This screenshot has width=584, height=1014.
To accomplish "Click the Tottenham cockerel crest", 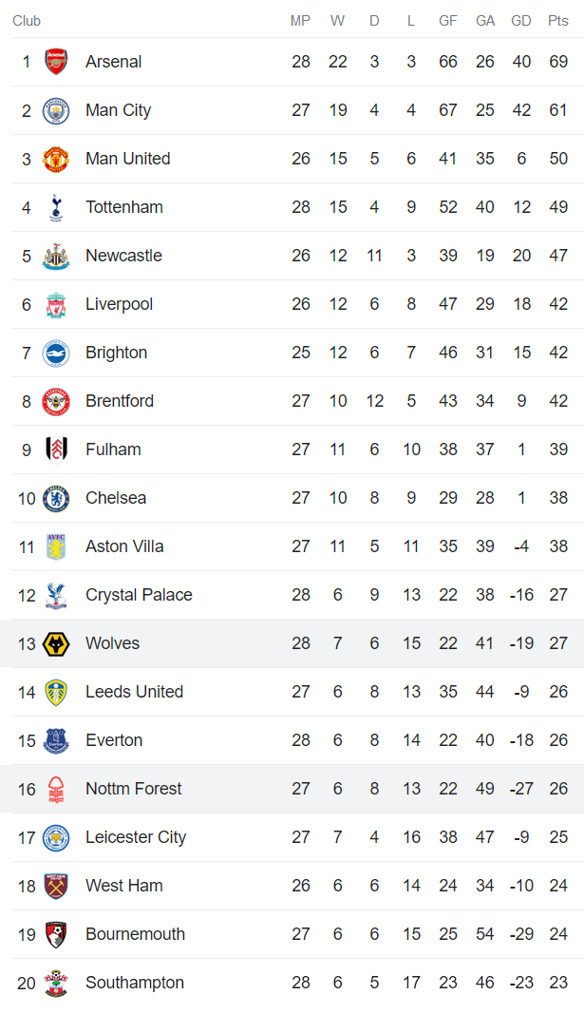I will [x=56, y=207].
